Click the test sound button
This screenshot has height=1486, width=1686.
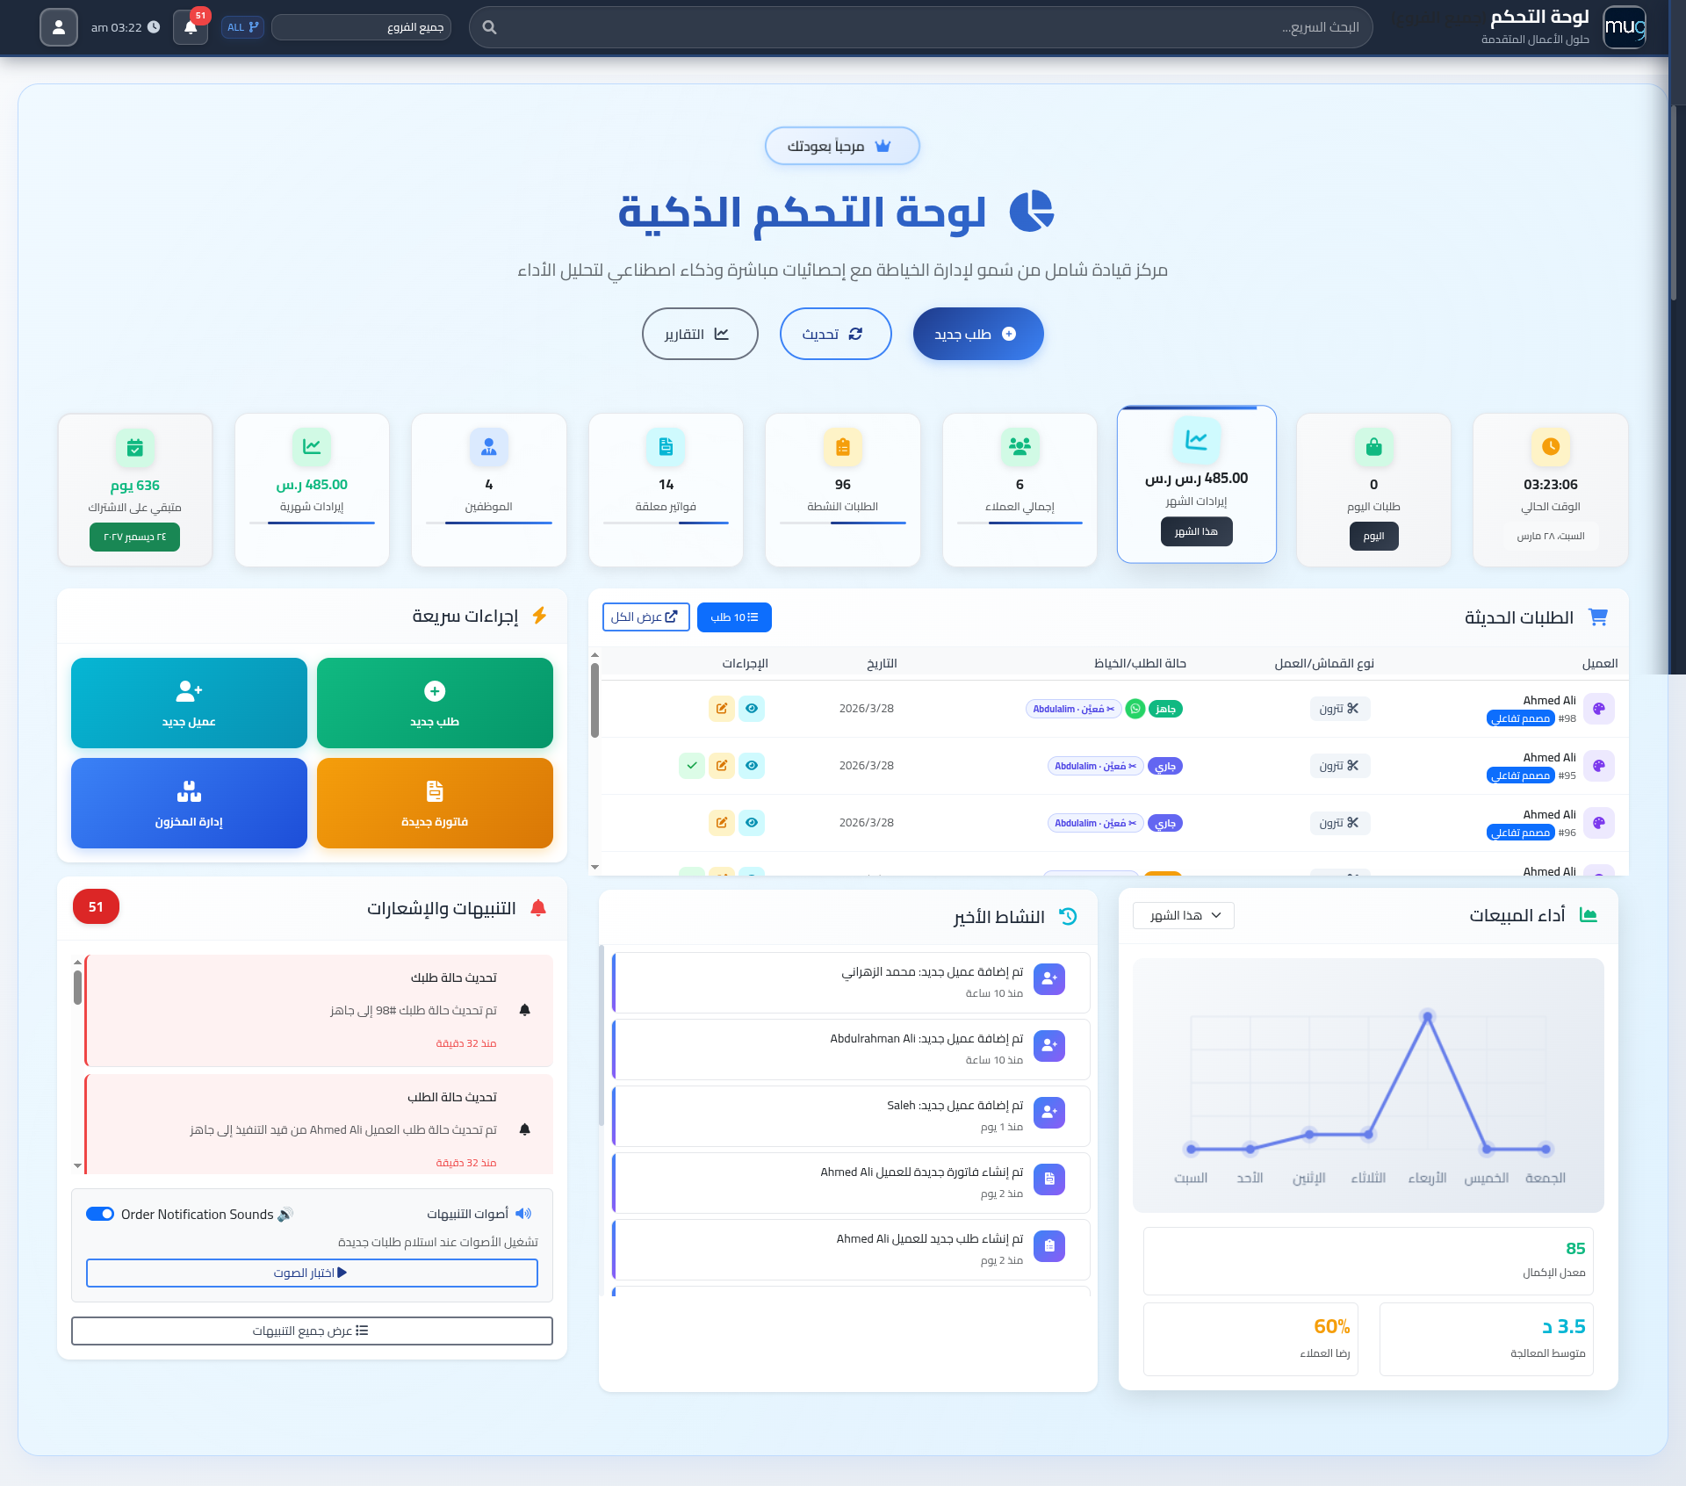(x=312, y=1273)
